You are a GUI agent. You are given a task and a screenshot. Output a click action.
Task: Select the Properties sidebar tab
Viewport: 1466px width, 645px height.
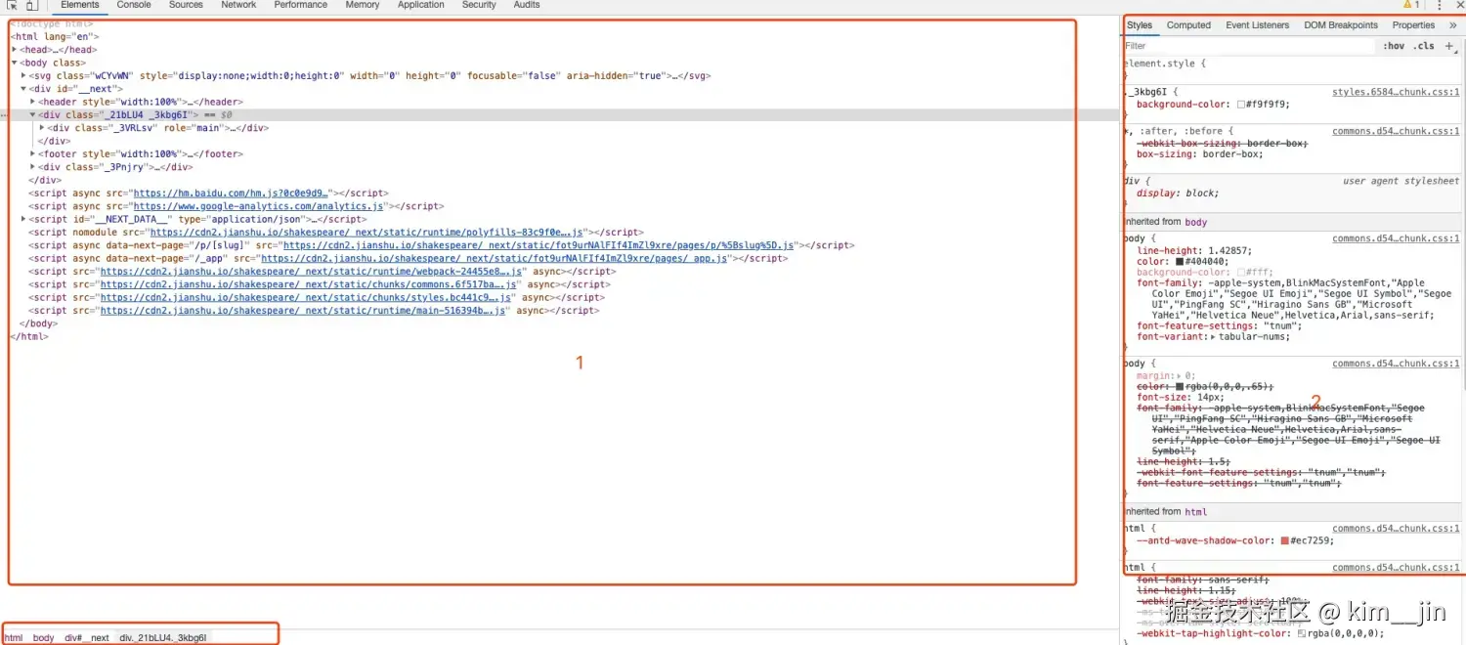1414,25
